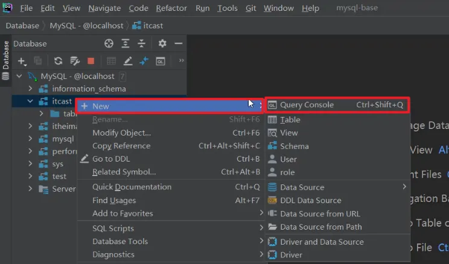Click the add data source plus button
The height and width of the screenshot is (264, 449).
pyautogui.click(x=22, y=61)
